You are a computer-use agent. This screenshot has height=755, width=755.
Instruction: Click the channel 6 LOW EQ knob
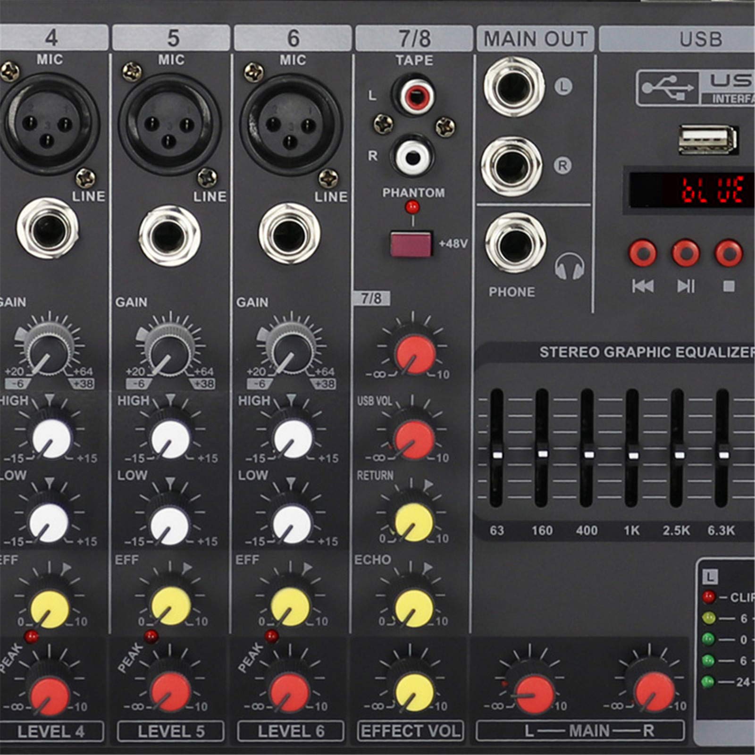(x=292, y=524)
